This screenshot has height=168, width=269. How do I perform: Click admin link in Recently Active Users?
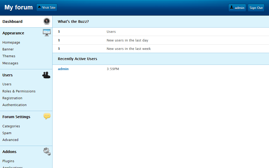tap(63, 69)
